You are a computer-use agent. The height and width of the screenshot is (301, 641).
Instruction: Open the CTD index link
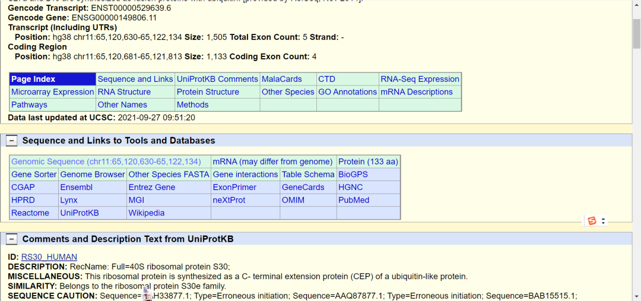326,79
